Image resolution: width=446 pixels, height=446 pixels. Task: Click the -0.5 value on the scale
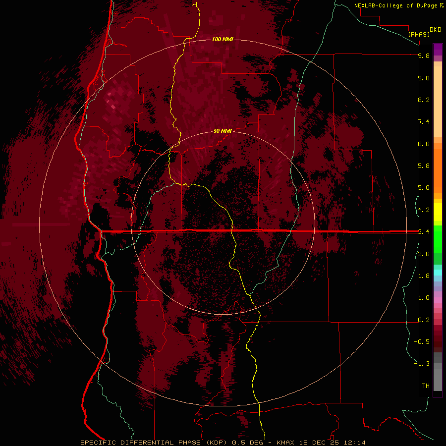422,342
